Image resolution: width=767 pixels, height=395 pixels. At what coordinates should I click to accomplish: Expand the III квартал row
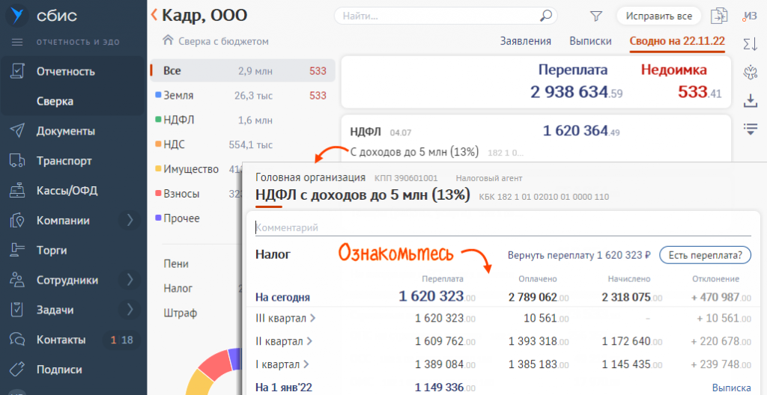tap(312, 319)
